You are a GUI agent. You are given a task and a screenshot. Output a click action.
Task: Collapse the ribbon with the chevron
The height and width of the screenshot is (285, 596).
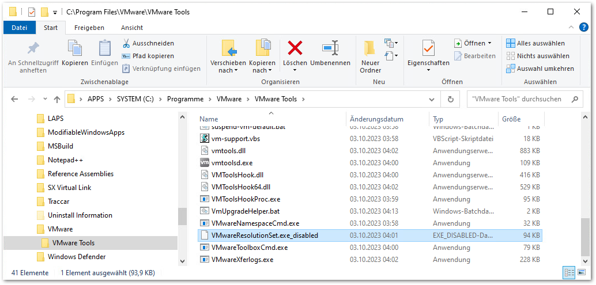tap(571, 27)
